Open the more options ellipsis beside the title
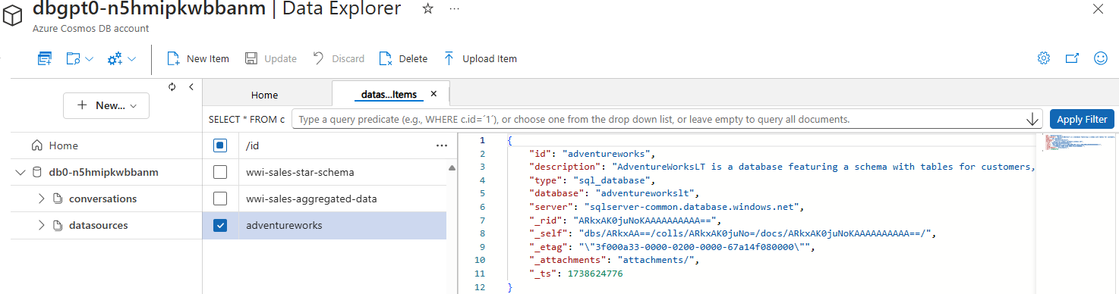Image resolution: width=1119 pixels, height=294 pixels. (454, 9)
